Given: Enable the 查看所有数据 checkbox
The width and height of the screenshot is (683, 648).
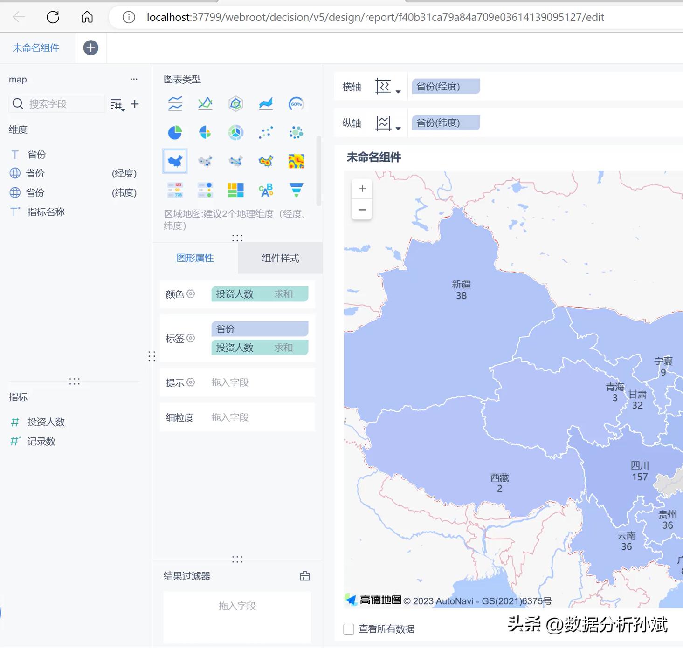Looking at the screenshot, I should pyautogui.click(x=348, y=628).
